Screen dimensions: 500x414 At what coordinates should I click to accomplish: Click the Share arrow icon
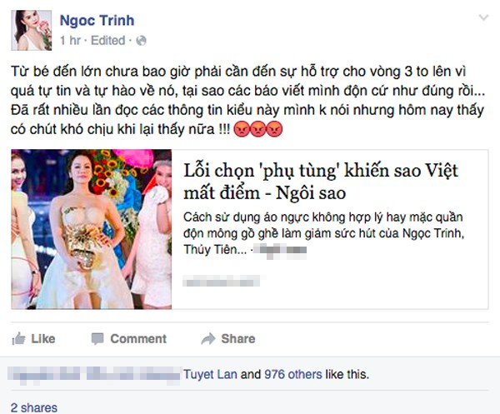point(208,338)
